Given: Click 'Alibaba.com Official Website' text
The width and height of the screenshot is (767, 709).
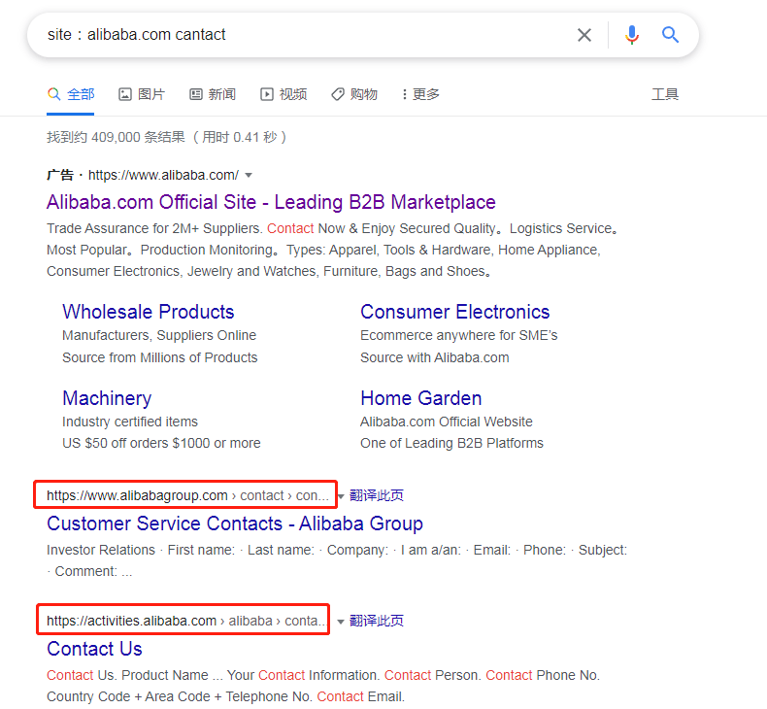Looking at the screenshot, I should [x=447, y=422].
